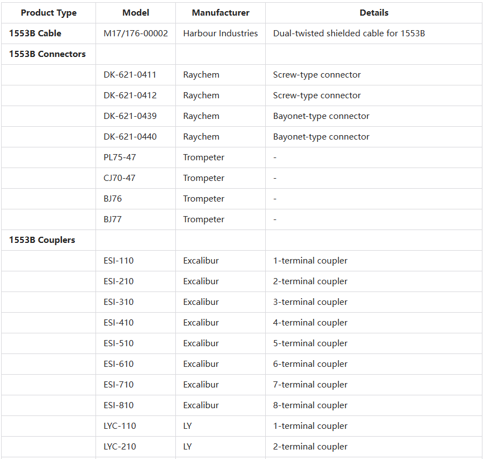
Task: Select the Harbour Industries manufacturer cell
Action: click(221, 34)
